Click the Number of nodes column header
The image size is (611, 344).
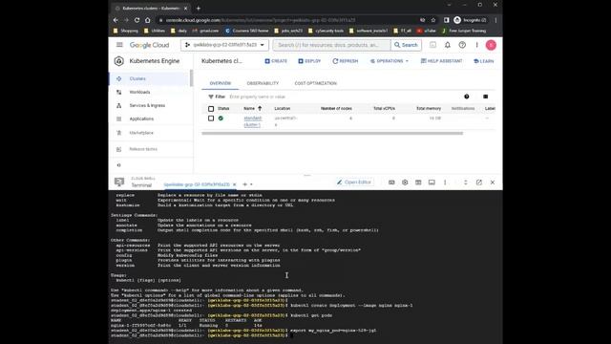click(336, 108)
